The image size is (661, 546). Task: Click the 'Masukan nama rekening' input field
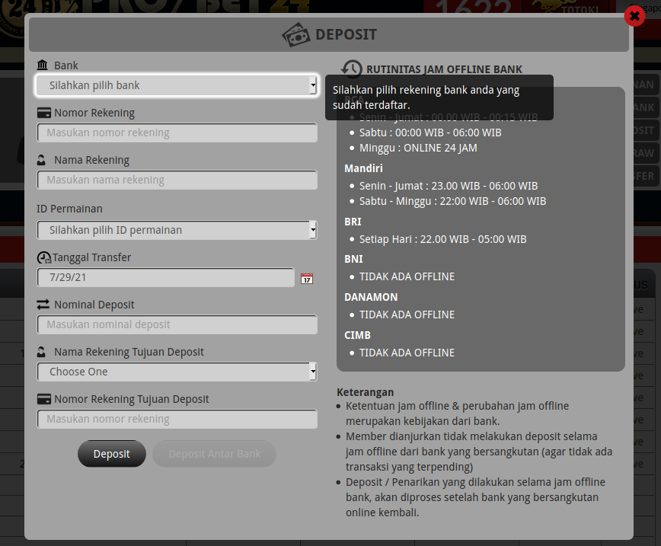[177, 180]
